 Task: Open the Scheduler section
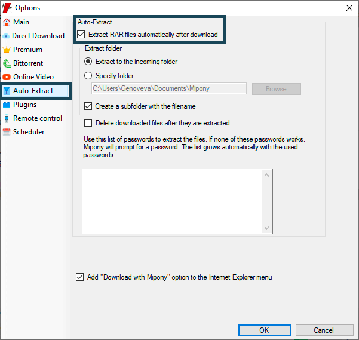[x=29, y=132]
